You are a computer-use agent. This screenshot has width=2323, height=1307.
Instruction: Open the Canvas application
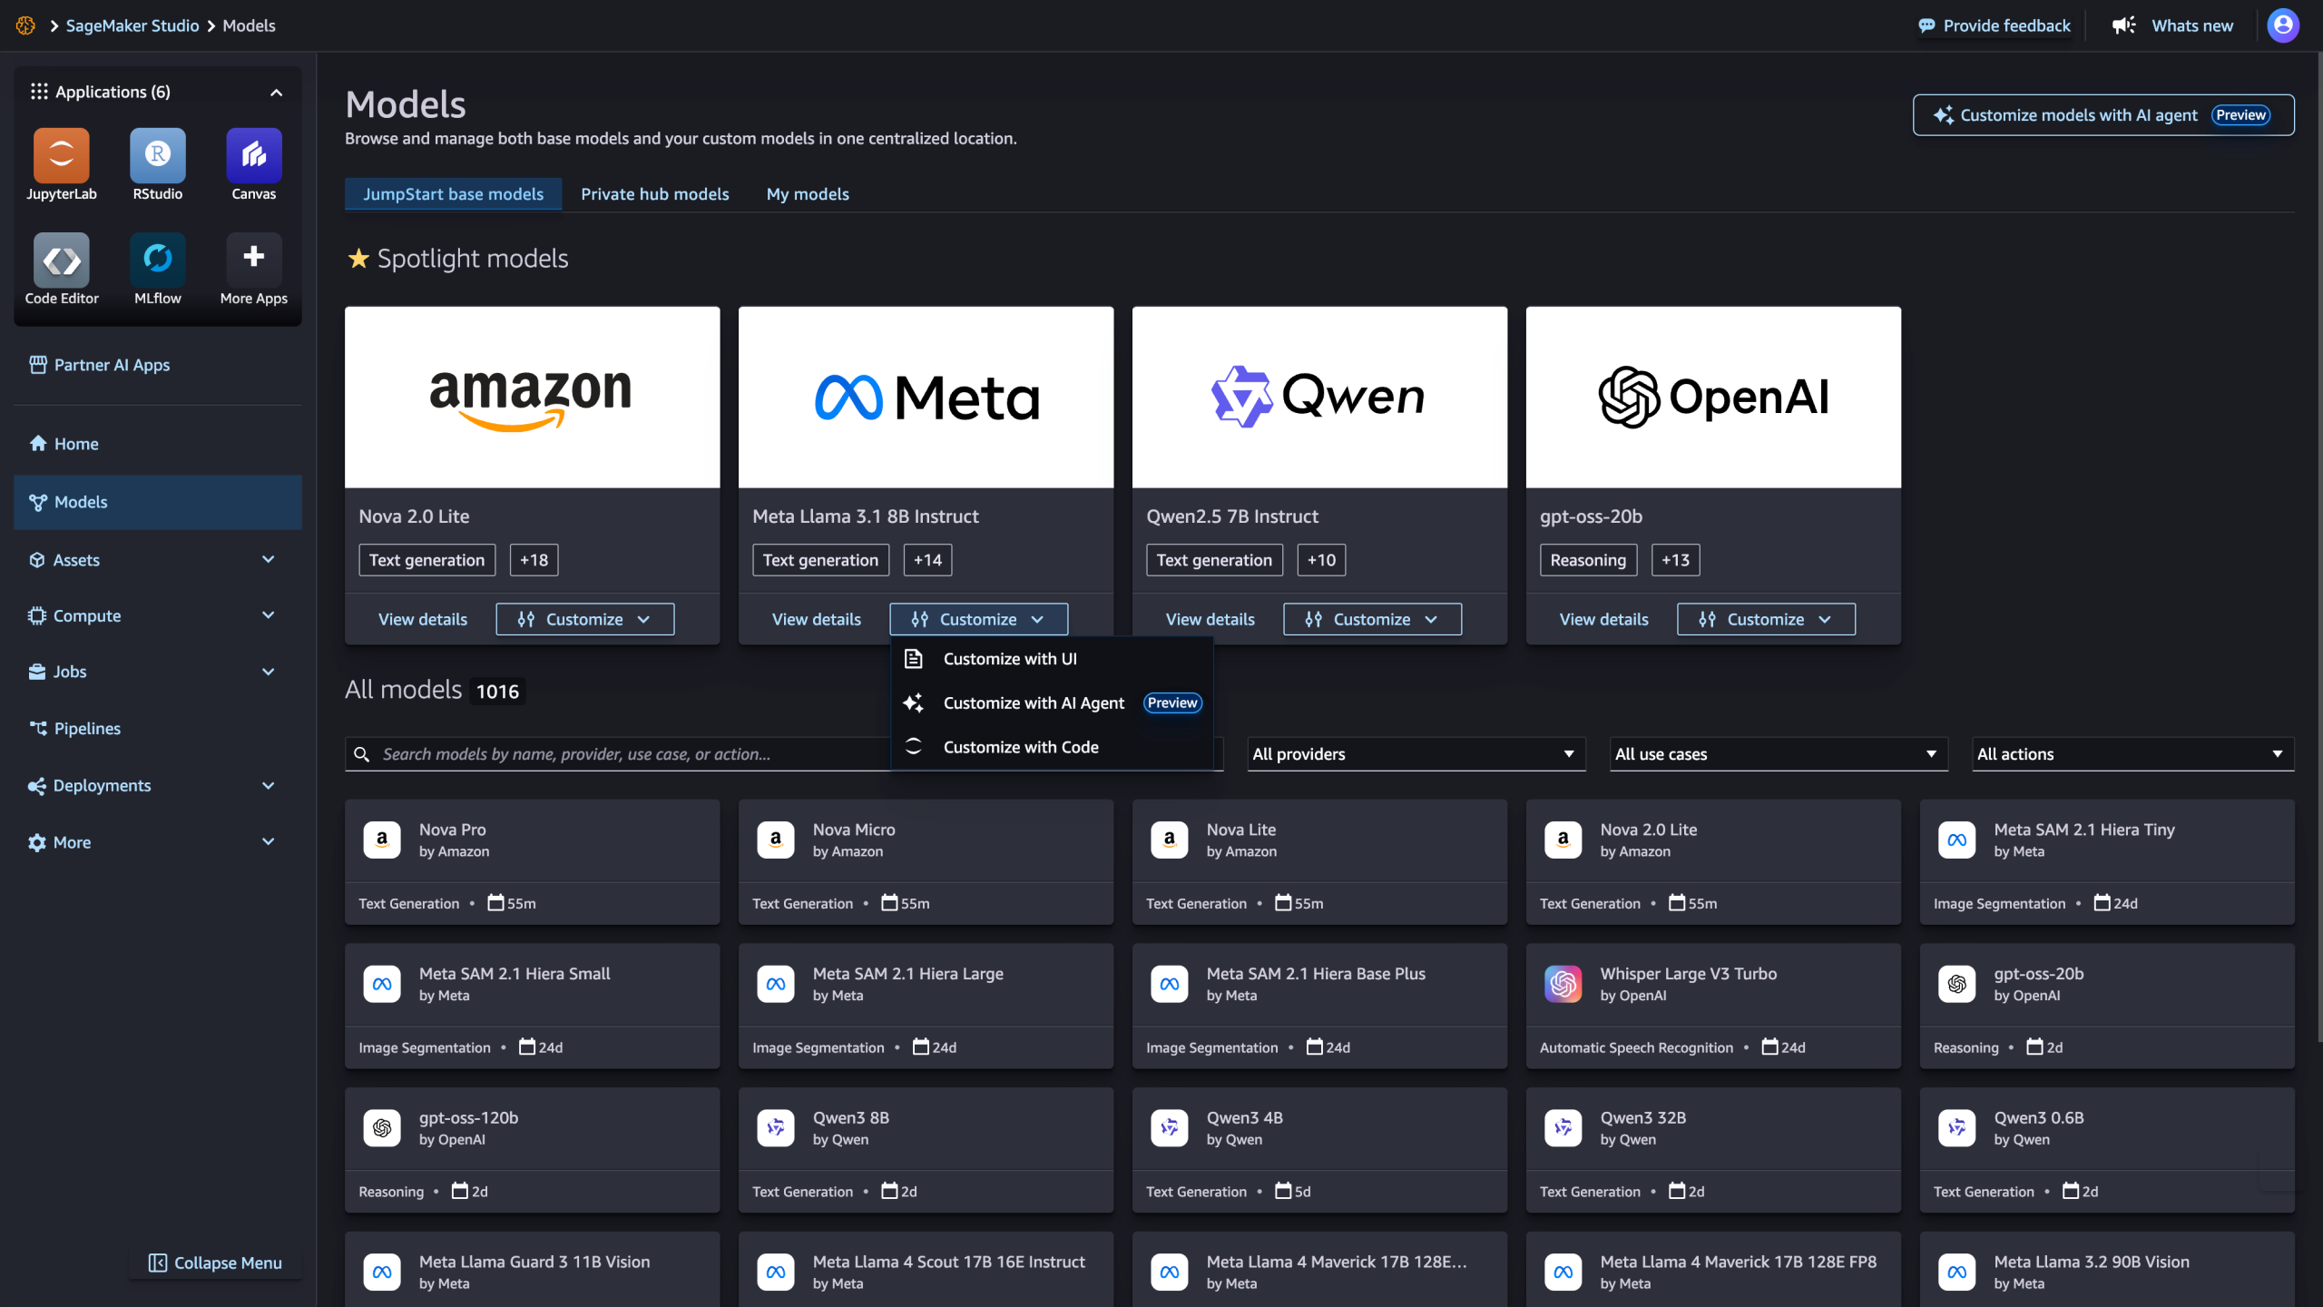253,165
